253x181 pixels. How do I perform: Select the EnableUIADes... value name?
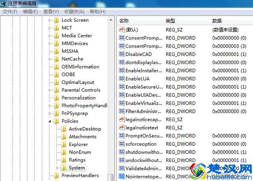pyautogui.click(x=143, y=95)
